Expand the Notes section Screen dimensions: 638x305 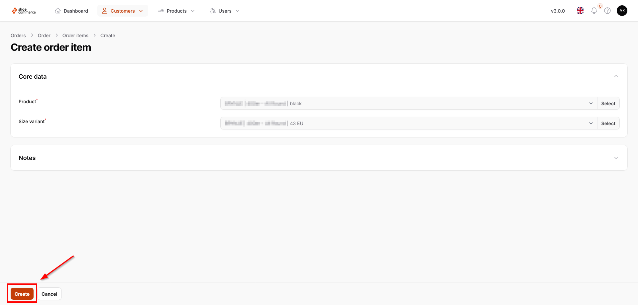click(616, 158)
